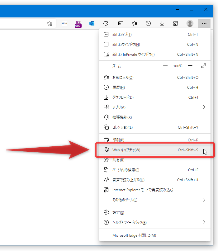Choose Microsoft Edge を閉じる(M)
The height and width of the screenshot is (251, 218).
(155, 235)
